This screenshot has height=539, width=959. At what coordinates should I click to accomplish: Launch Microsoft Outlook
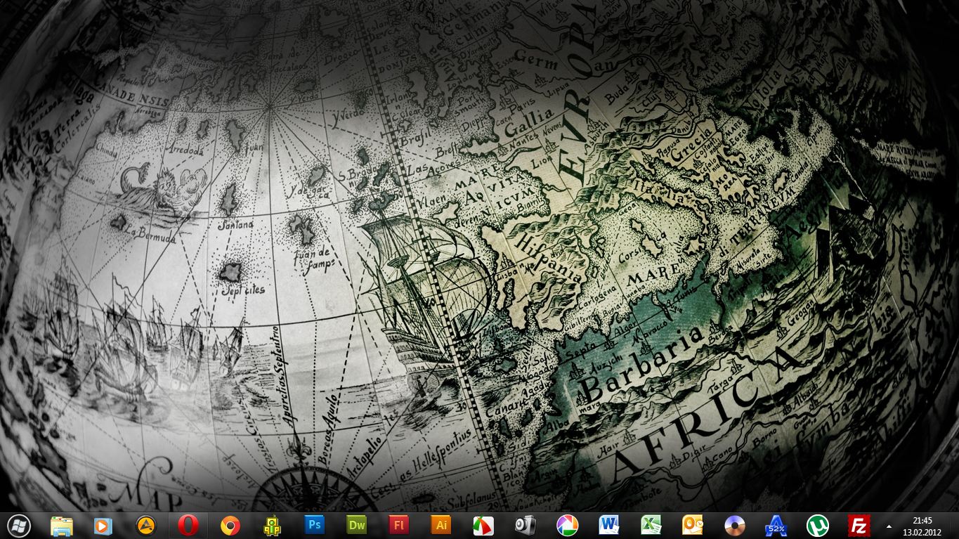pos(693,526)
